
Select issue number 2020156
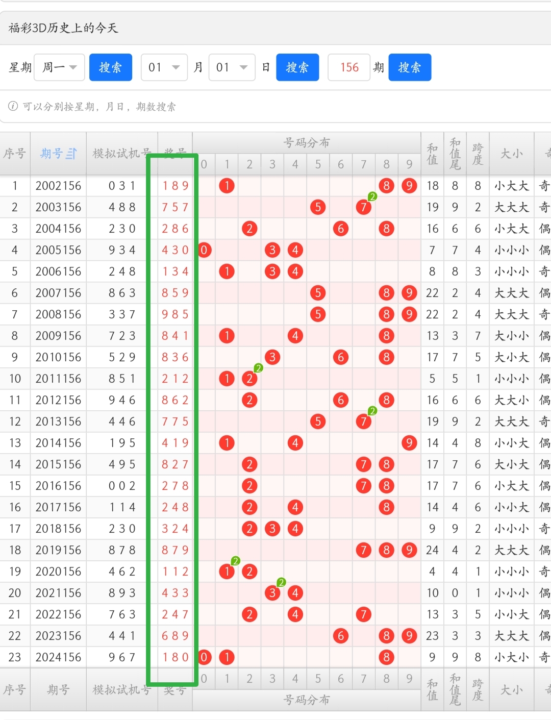(58, 572)
